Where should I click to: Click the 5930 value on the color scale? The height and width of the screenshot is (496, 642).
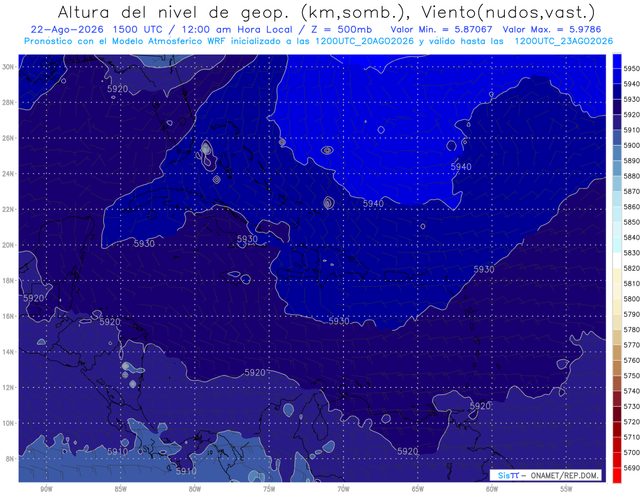632,99
